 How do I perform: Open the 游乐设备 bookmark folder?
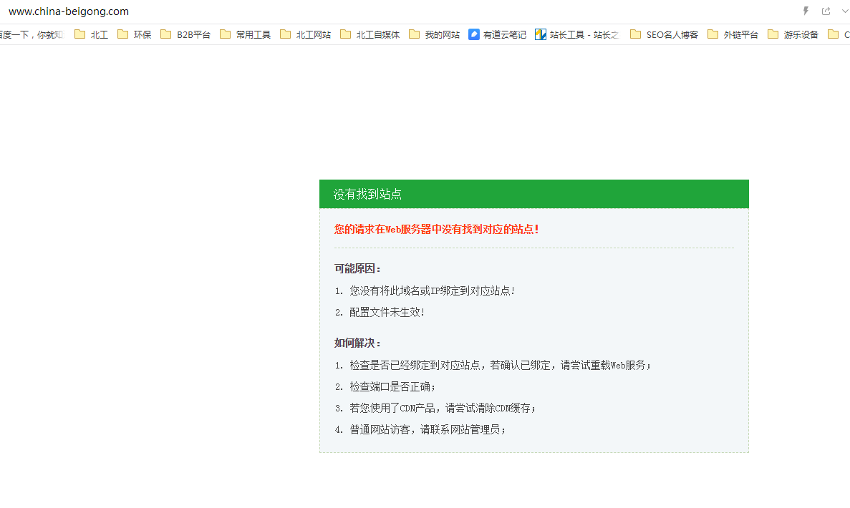(793, 34)
